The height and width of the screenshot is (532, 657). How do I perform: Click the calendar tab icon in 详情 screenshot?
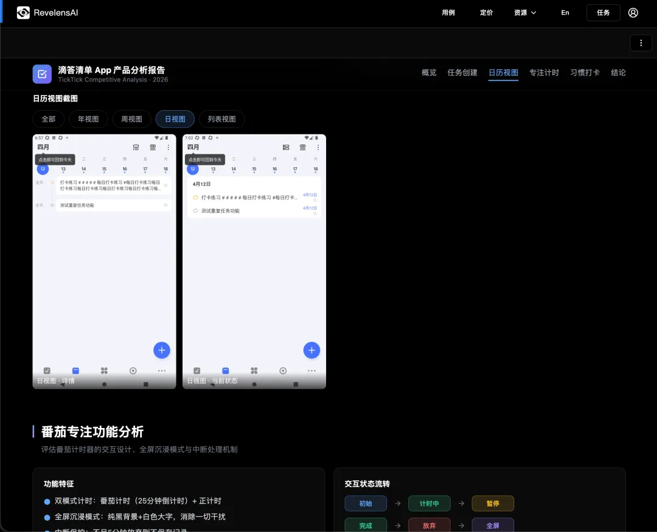[x=75, y=371]
